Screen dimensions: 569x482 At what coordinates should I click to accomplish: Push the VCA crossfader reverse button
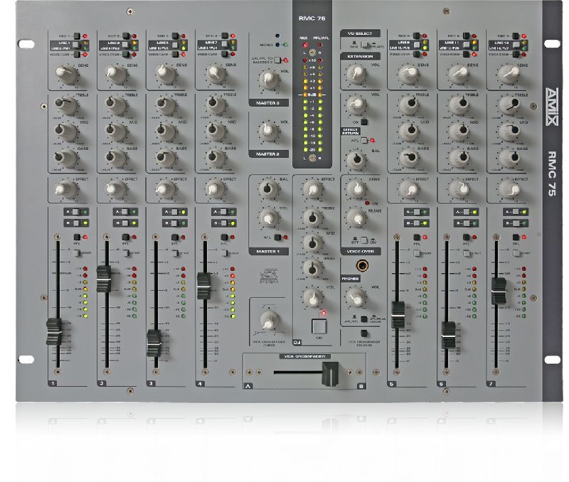click(x=364, y=333)
